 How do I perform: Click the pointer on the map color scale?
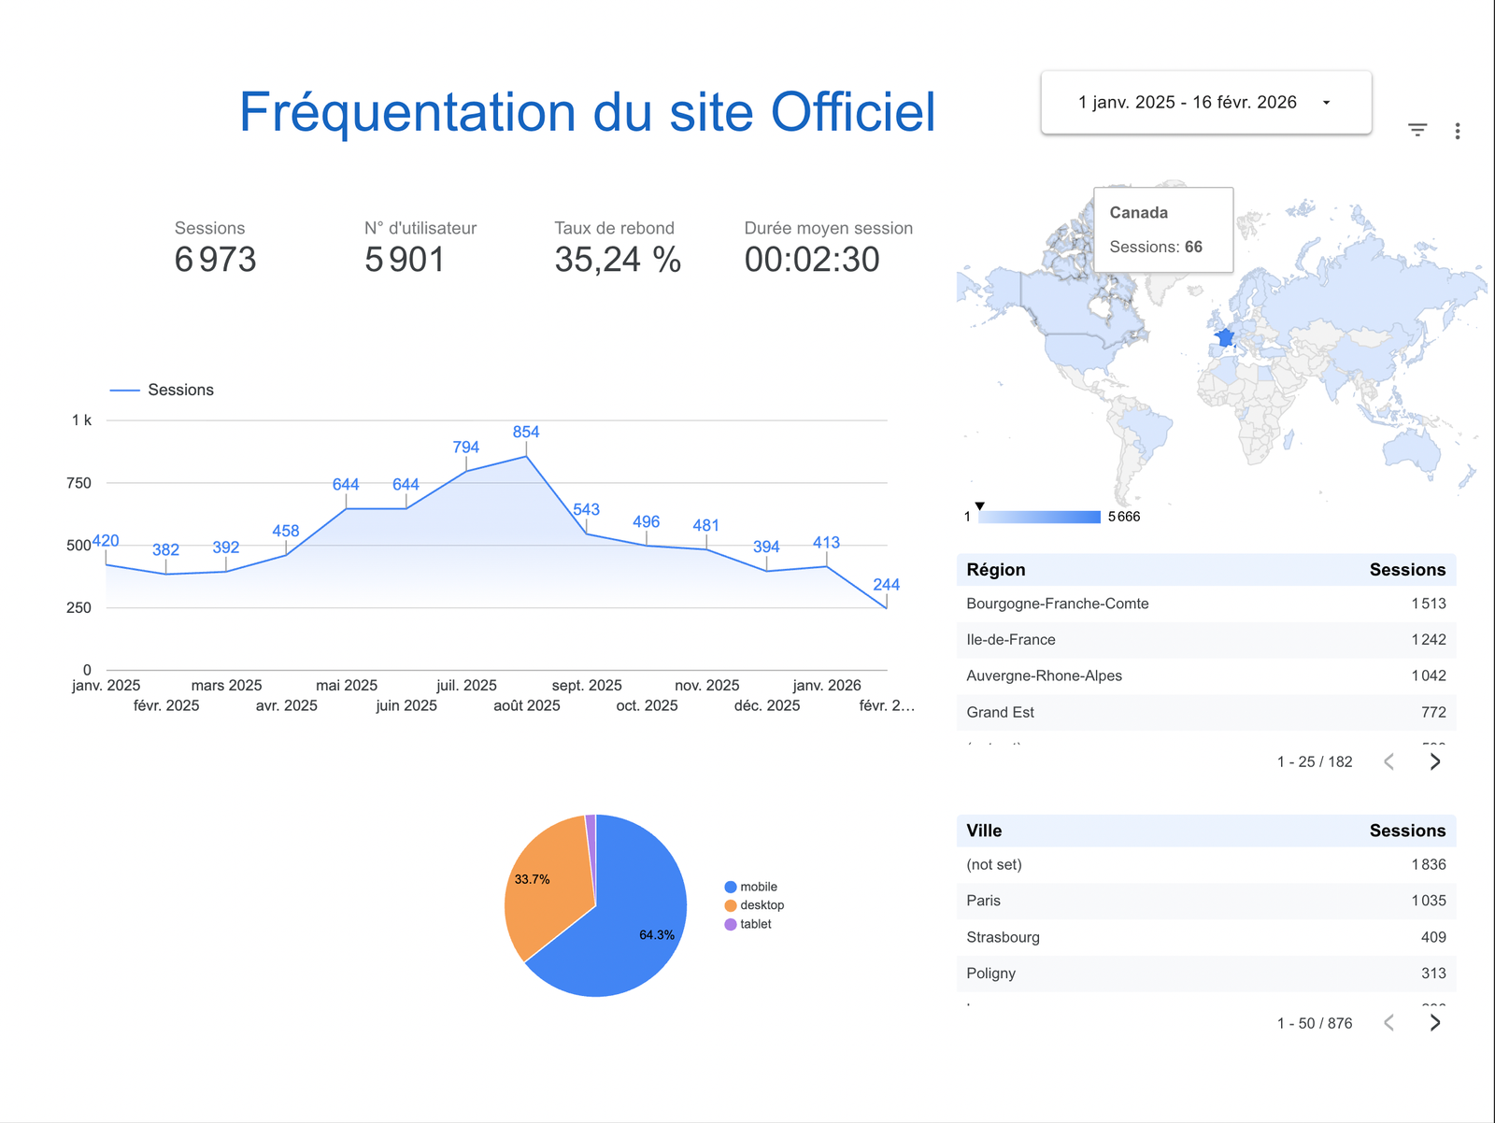[979, 505]
